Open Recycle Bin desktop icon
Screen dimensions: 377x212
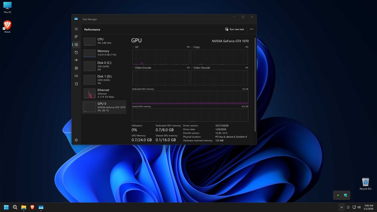(x=365, y=184)
